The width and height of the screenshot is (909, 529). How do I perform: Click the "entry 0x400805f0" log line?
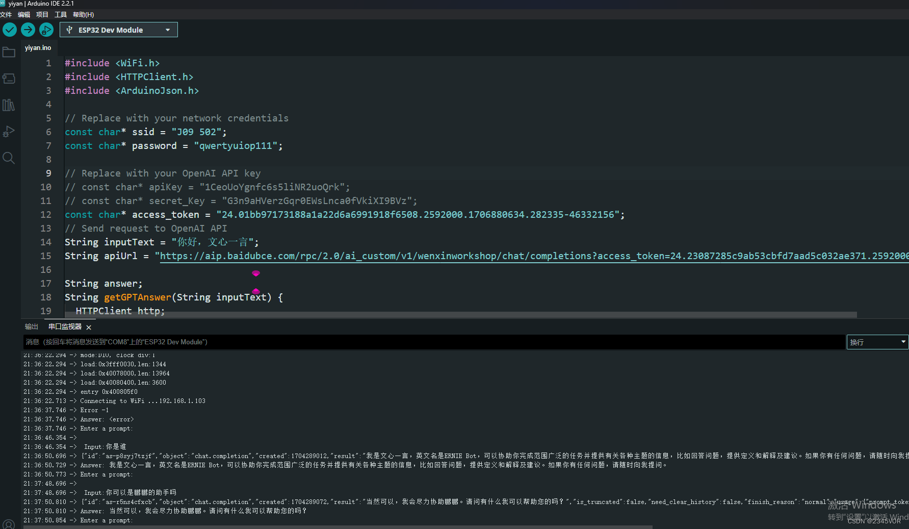coord(81,392)
